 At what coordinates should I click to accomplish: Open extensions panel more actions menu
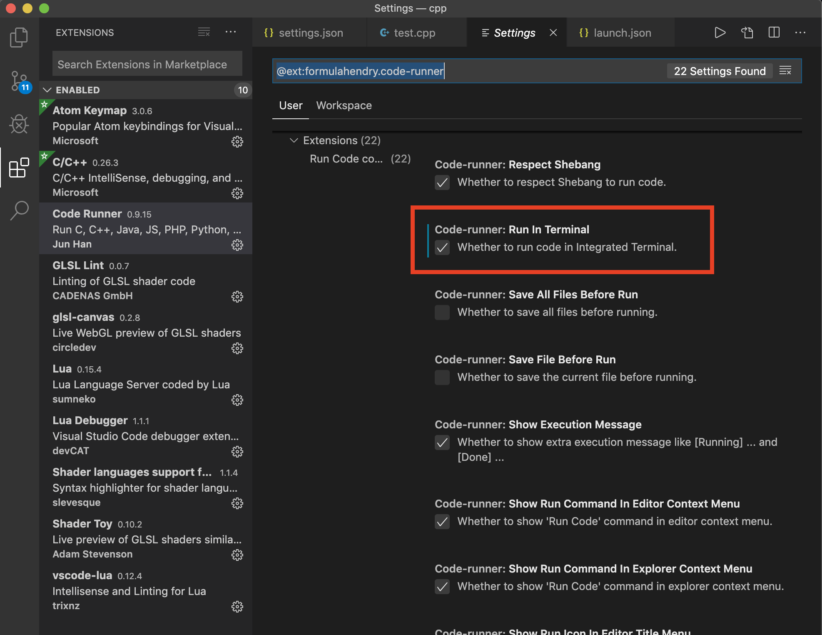pyautogui.click(x=230, y=32)
